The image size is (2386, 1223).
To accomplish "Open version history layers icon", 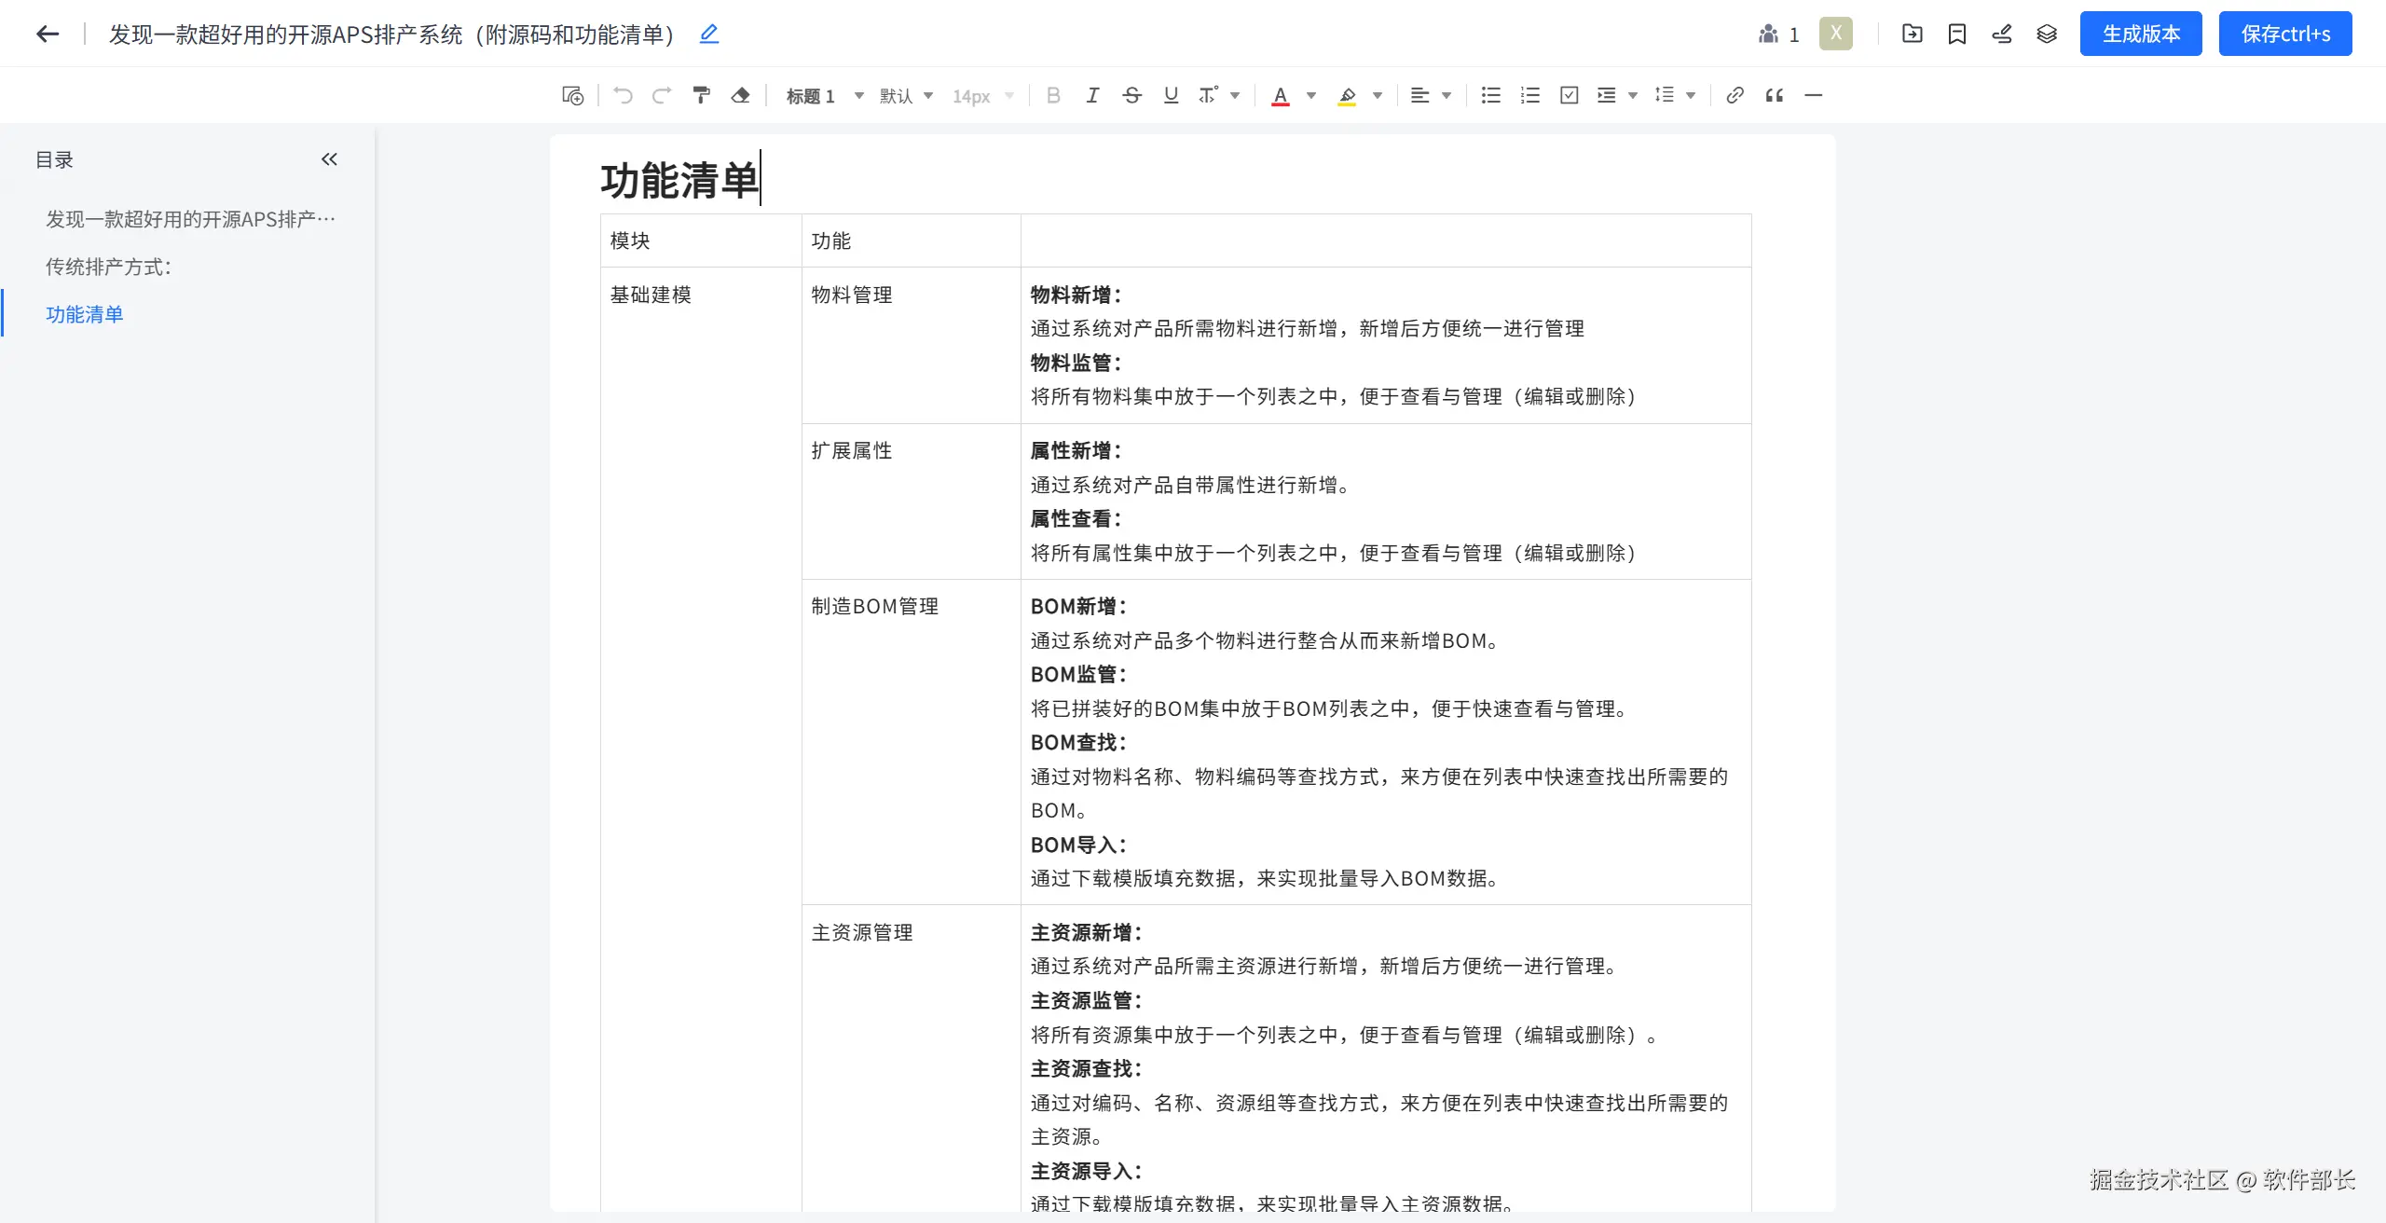I will coord(2046,34).
